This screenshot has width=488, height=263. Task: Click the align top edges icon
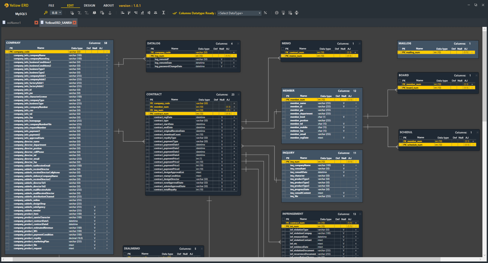129,13
